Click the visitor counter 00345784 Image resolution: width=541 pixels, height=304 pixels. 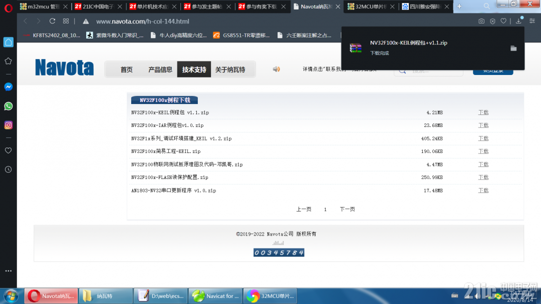click(279, 252)
